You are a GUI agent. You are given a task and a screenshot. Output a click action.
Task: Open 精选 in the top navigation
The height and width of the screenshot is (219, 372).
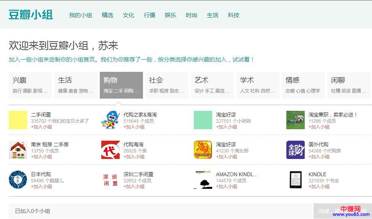(107, 15)
